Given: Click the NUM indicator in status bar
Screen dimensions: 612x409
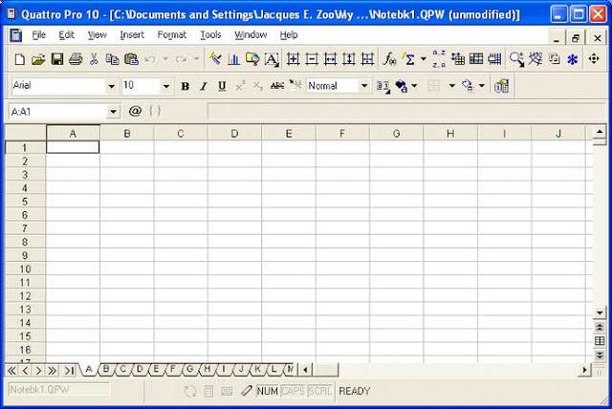Looking at the screenshot, I should pos(267,391).
